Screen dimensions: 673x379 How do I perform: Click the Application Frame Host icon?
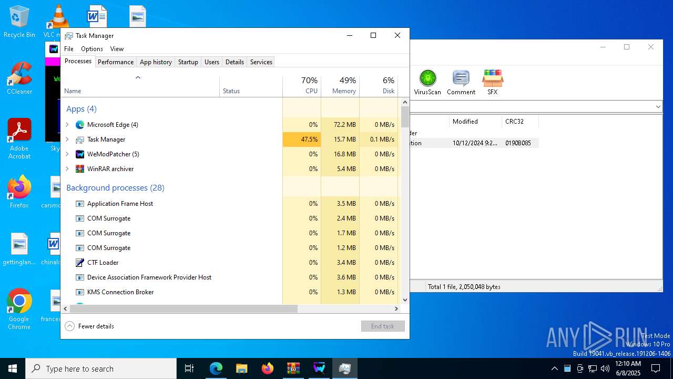80,204
